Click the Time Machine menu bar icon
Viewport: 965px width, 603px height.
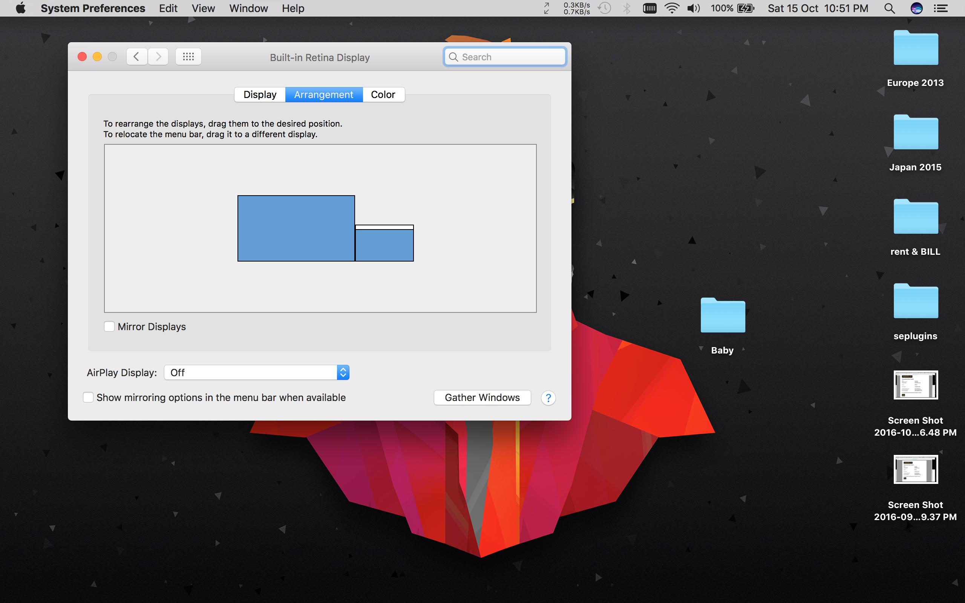point(605,8)
